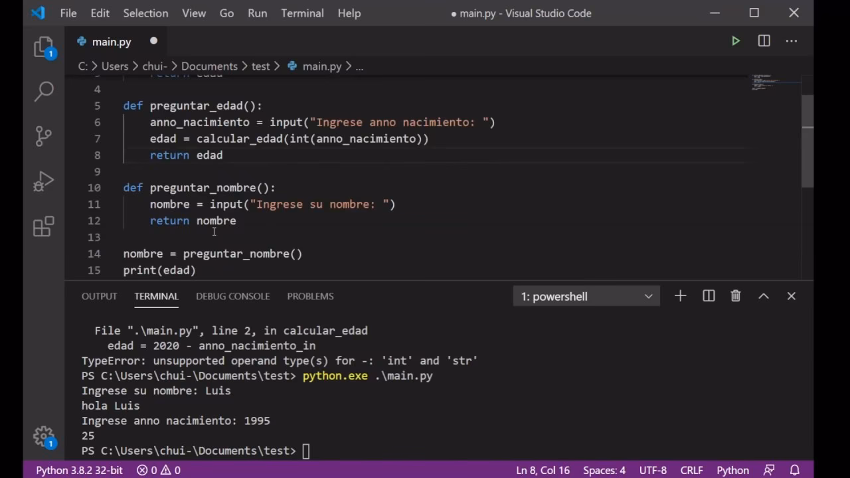
Task: Select Python 3.8.2 32-bit interpreter in status bar
Action: [x=79, y=470]
